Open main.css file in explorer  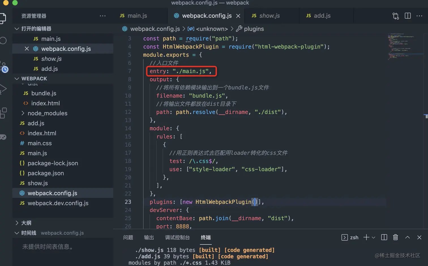click(63, 143)
